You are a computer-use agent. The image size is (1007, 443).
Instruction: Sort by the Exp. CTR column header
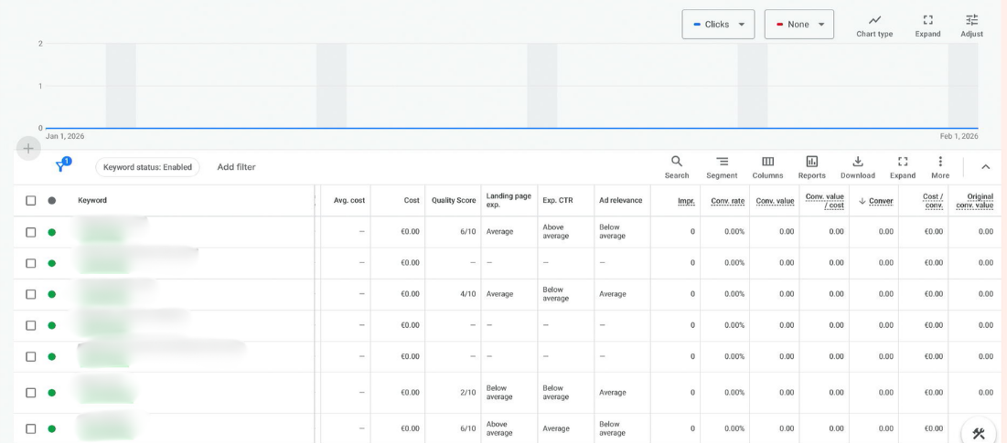[x=558, y=201]
